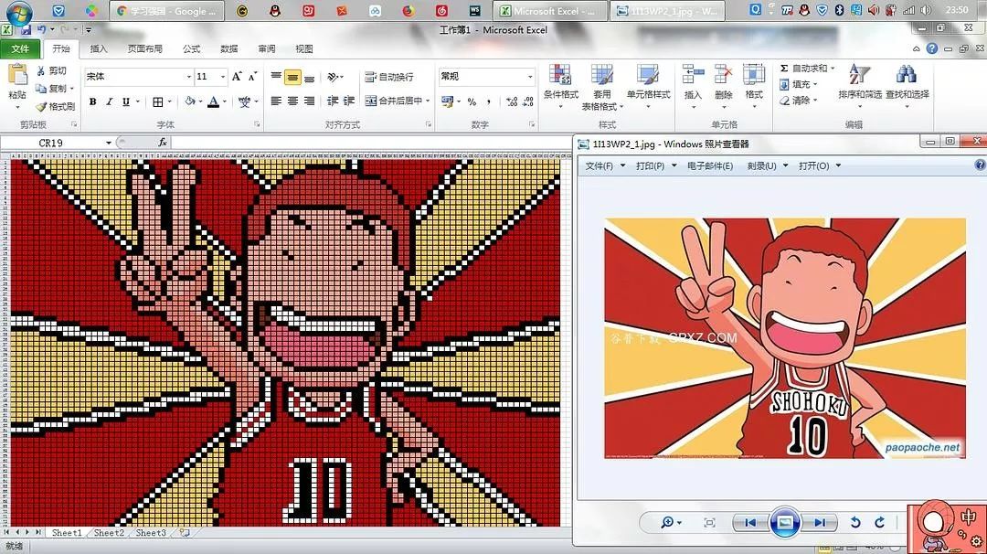Expand the font size dropdown
987x554 pixels.
tap(223, 76)
